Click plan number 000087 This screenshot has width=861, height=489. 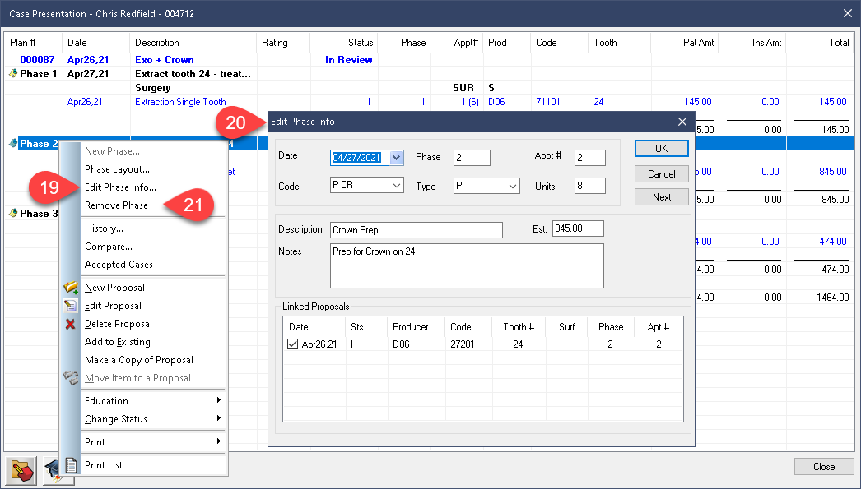tap(37, 60)
